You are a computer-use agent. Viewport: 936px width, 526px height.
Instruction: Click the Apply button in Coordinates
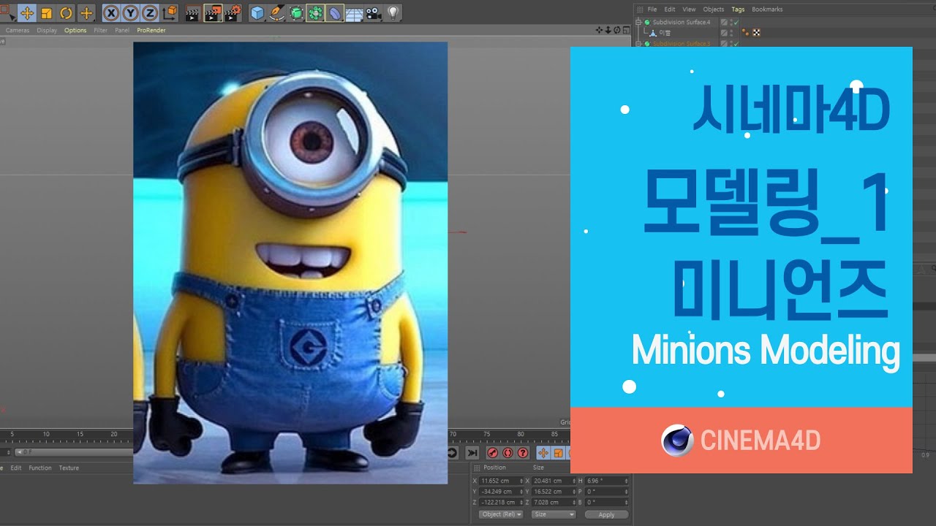[607, 514]
